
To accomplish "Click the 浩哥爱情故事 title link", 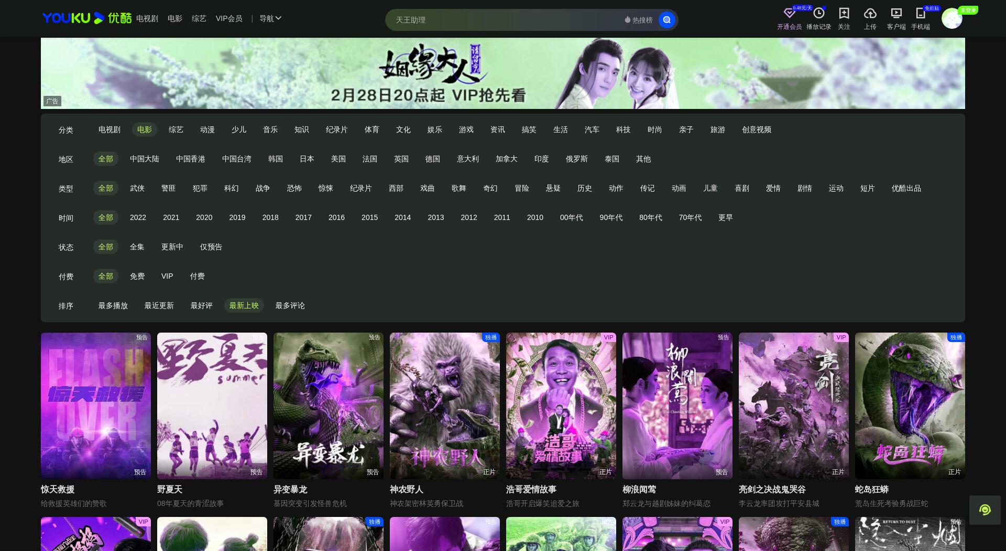I will [x=531, y=489].
